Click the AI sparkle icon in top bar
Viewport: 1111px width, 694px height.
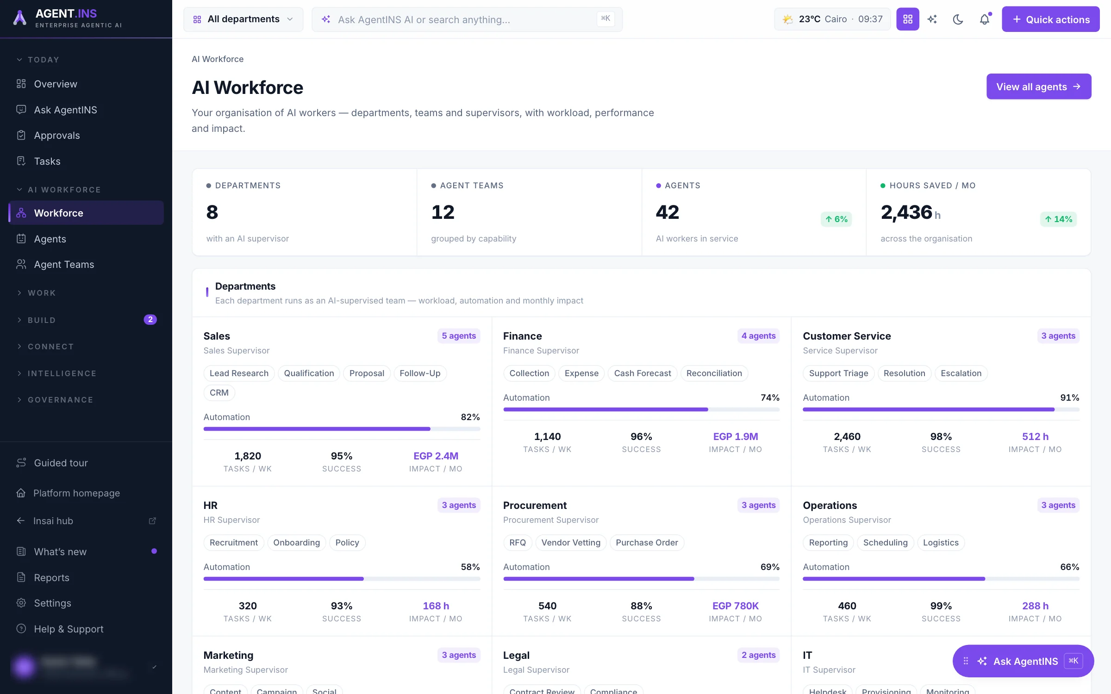[x=932, y=19]
